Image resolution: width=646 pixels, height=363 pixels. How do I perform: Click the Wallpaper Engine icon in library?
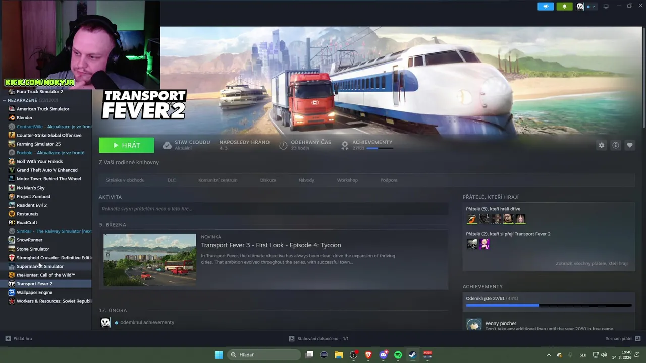click(12, 292)
